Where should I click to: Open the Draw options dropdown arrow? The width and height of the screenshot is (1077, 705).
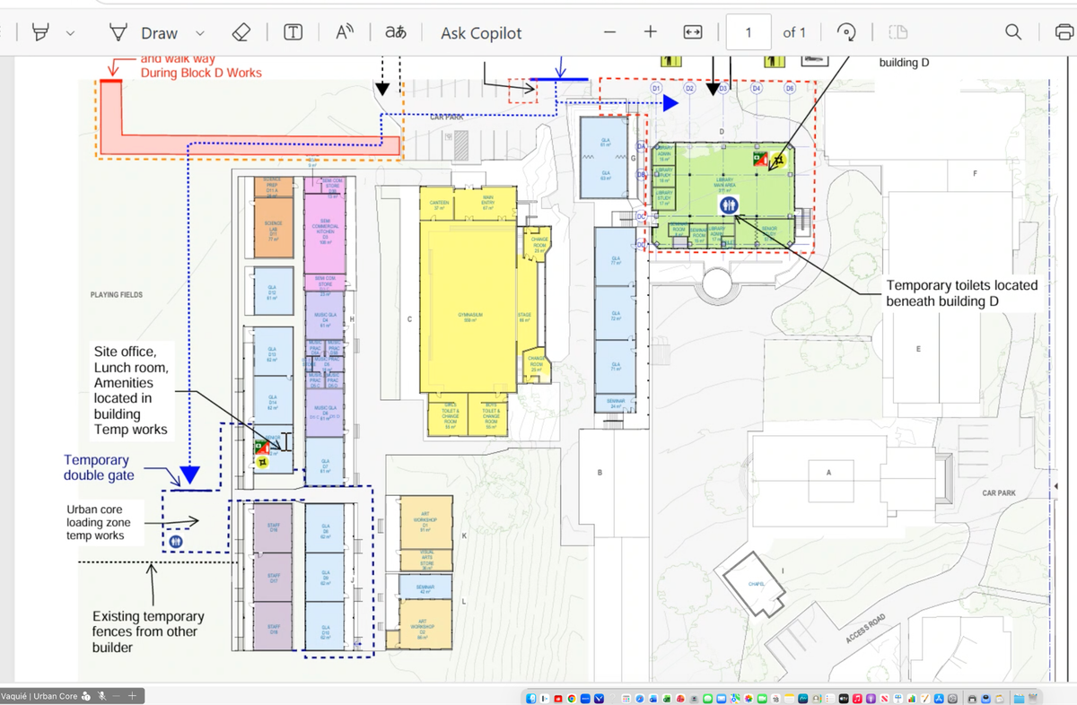[199, 32]
